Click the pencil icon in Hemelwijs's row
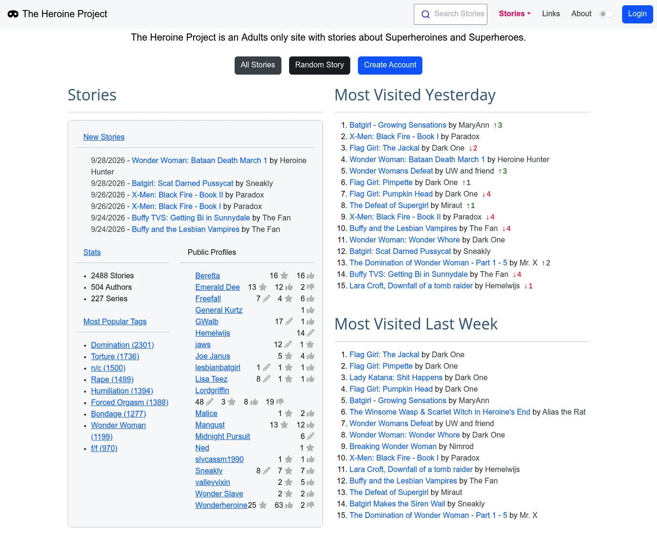The width and height of the screenshot is (657, 538). [x=311, y=333]
